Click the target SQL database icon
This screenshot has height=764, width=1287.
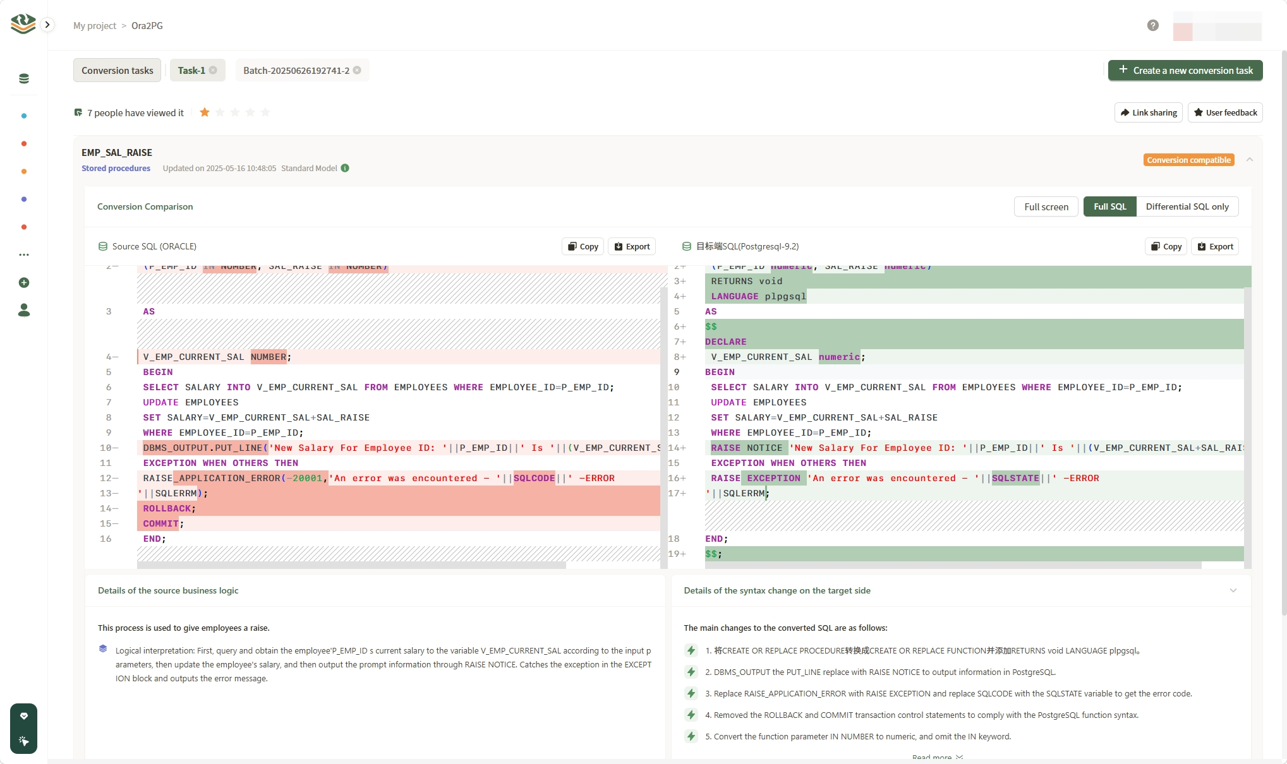click(687, 246)
